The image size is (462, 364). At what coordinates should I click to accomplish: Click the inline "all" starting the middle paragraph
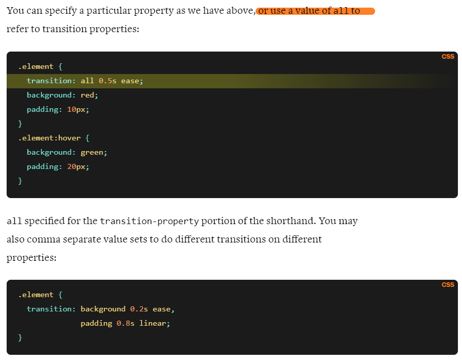point(14,221)
